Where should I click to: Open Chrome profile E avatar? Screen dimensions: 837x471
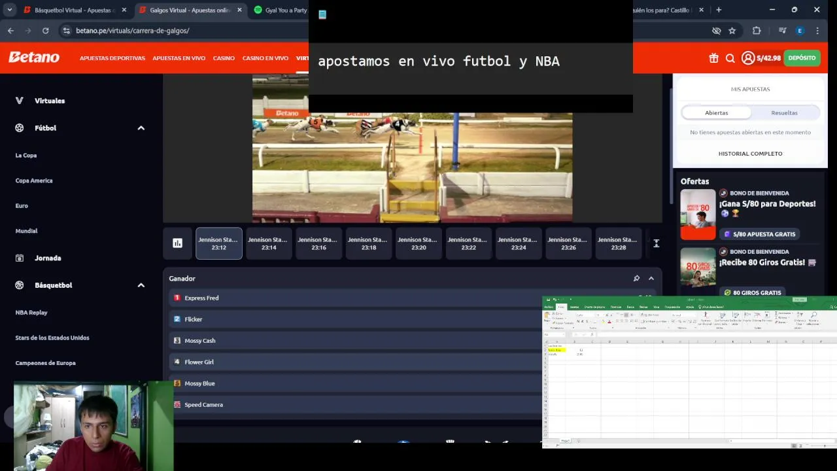800,30
